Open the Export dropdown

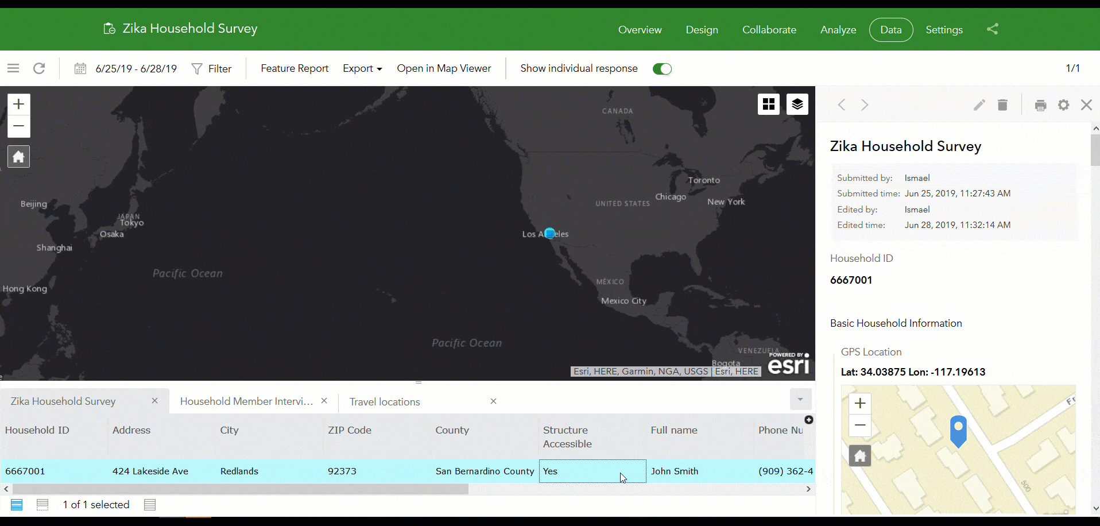[x=362, y=68]
